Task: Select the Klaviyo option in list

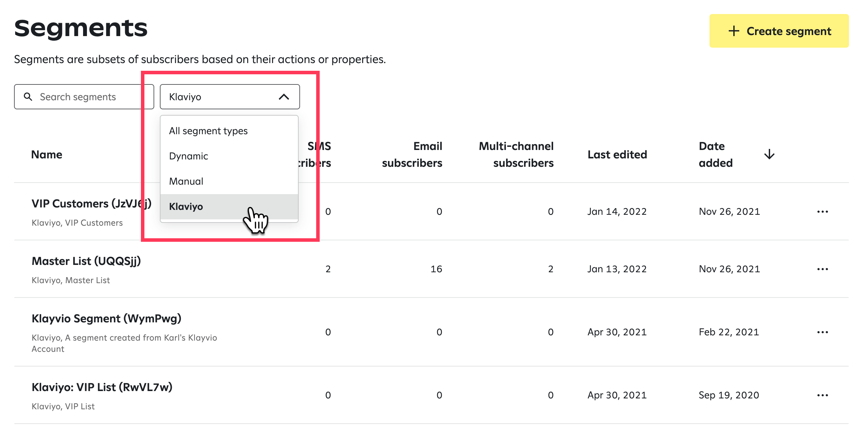Action: [x=229, y=207]
